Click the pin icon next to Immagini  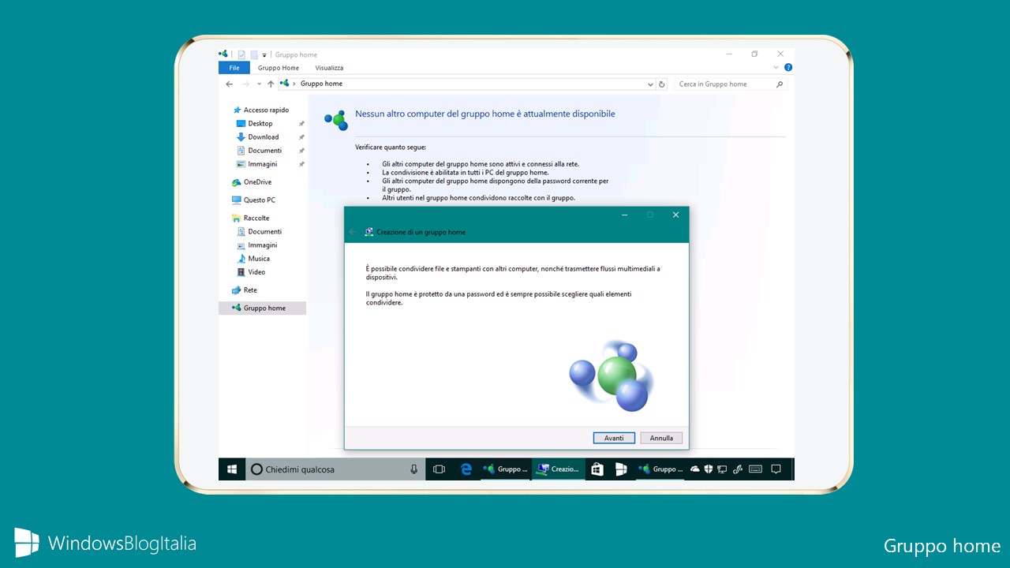[301, 164]
